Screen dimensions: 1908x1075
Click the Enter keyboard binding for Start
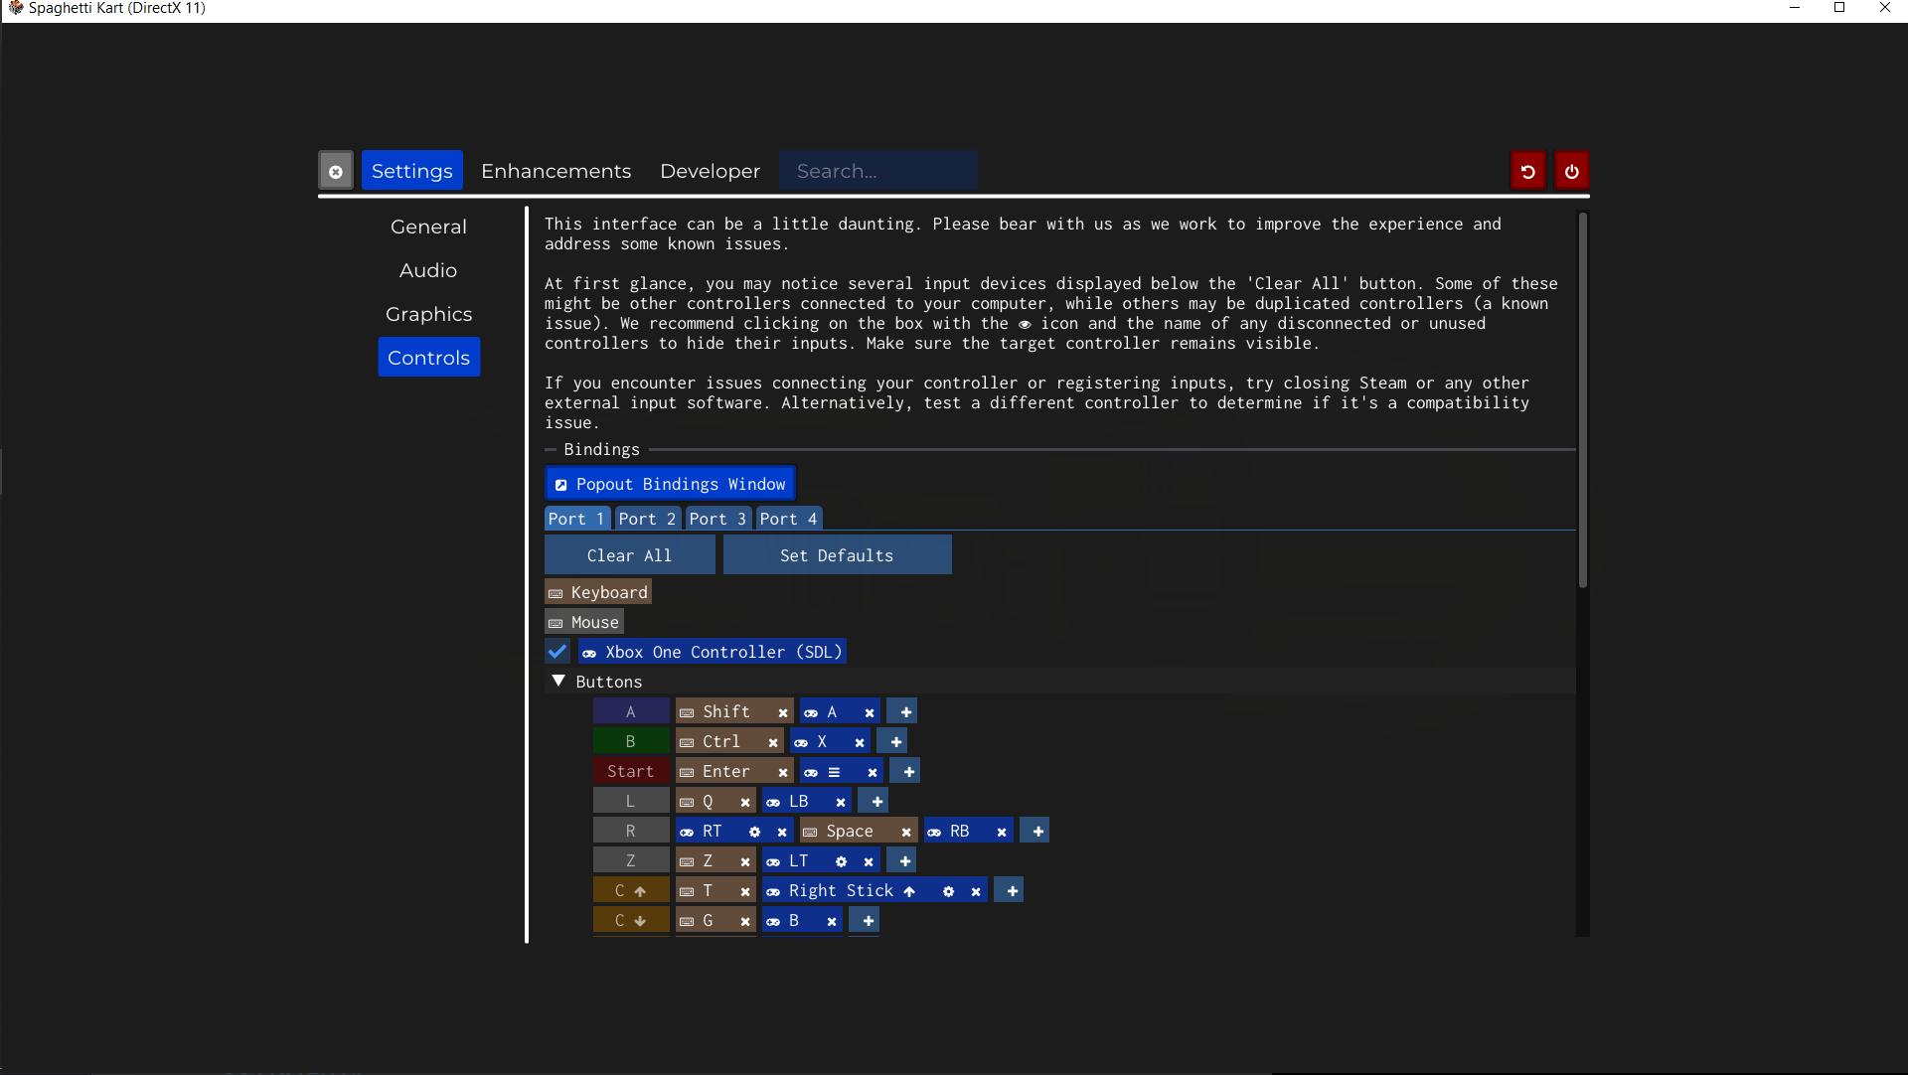pyautogui.click(x=725, y=772)
